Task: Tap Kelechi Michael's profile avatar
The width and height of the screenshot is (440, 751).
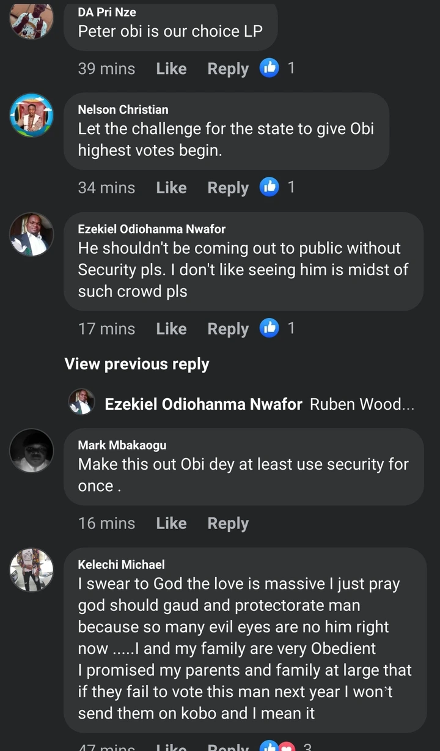Action: [x=32, y=569]
